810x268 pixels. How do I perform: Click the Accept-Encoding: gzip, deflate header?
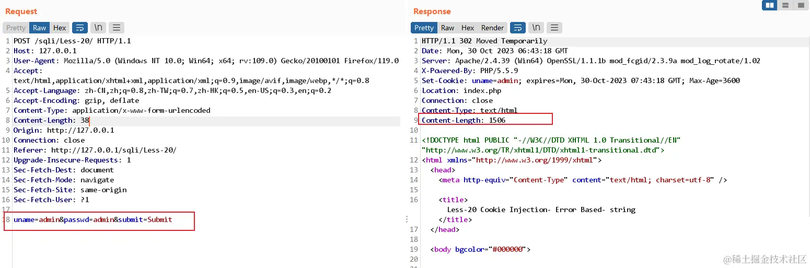click(76, 100)
